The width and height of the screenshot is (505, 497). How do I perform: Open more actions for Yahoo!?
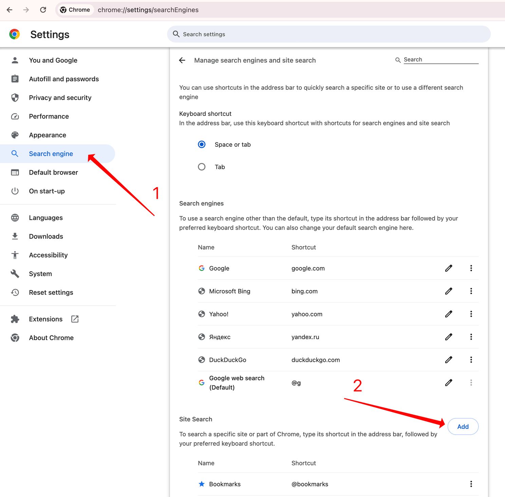tap(471, 314)
